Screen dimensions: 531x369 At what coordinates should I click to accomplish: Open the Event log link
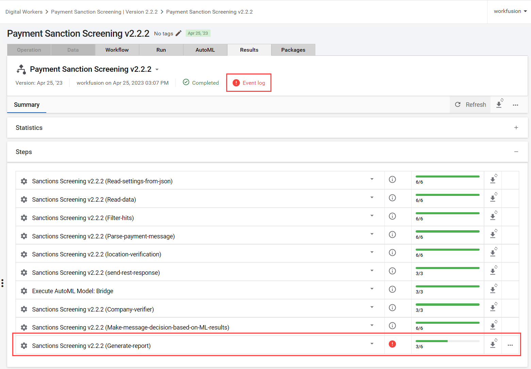coord(254,83)
